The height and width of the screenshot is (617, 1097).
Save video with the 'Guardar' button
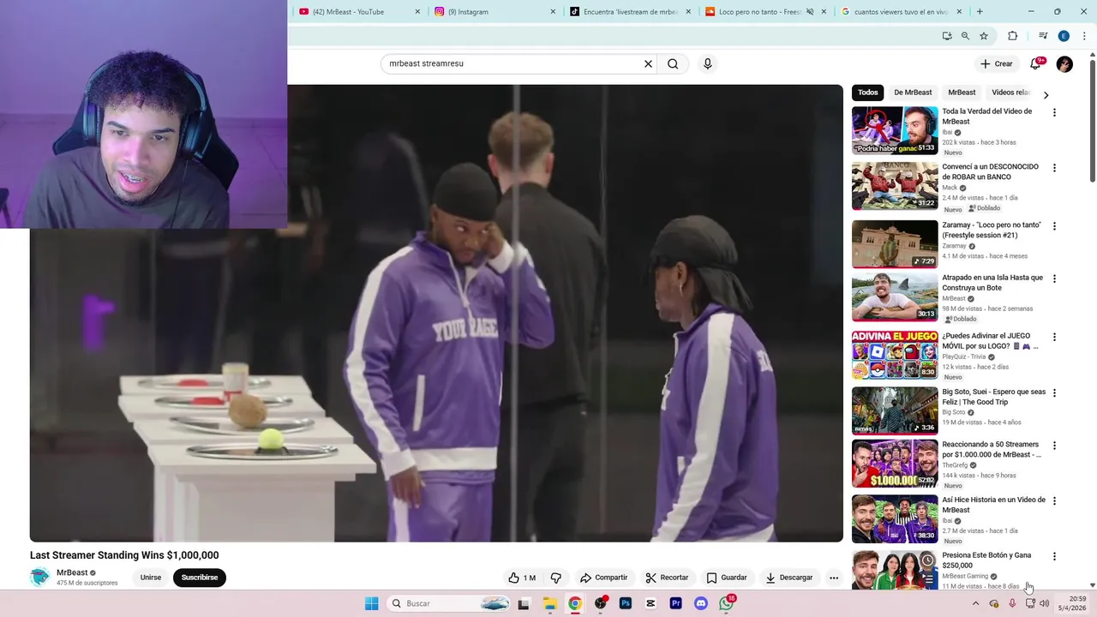(727, 578)
